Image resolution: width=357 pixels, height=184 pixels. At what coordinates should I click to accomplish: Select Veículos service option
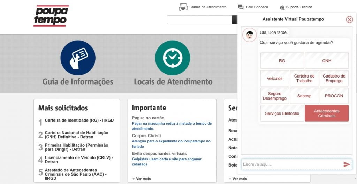[275, 78]
